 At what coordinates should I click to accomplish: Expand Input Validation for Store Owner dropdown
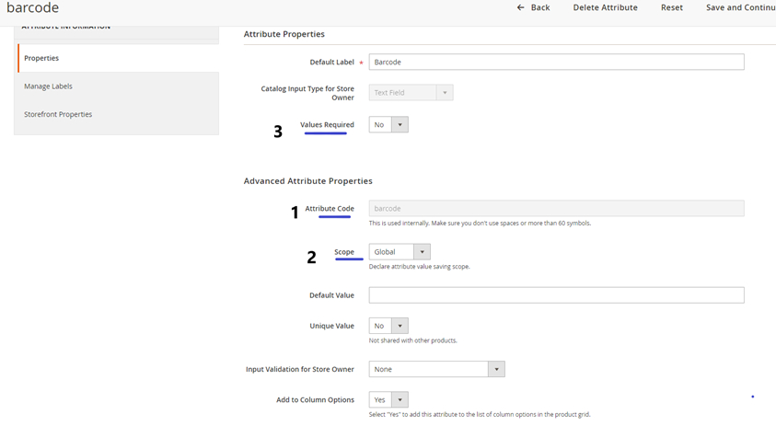click(x=436, y=369)
